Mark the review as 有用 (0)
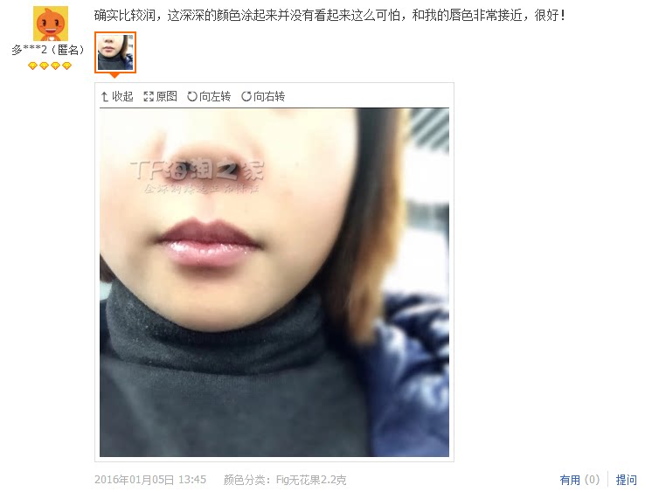652x492 pixels. click(579, 480)
